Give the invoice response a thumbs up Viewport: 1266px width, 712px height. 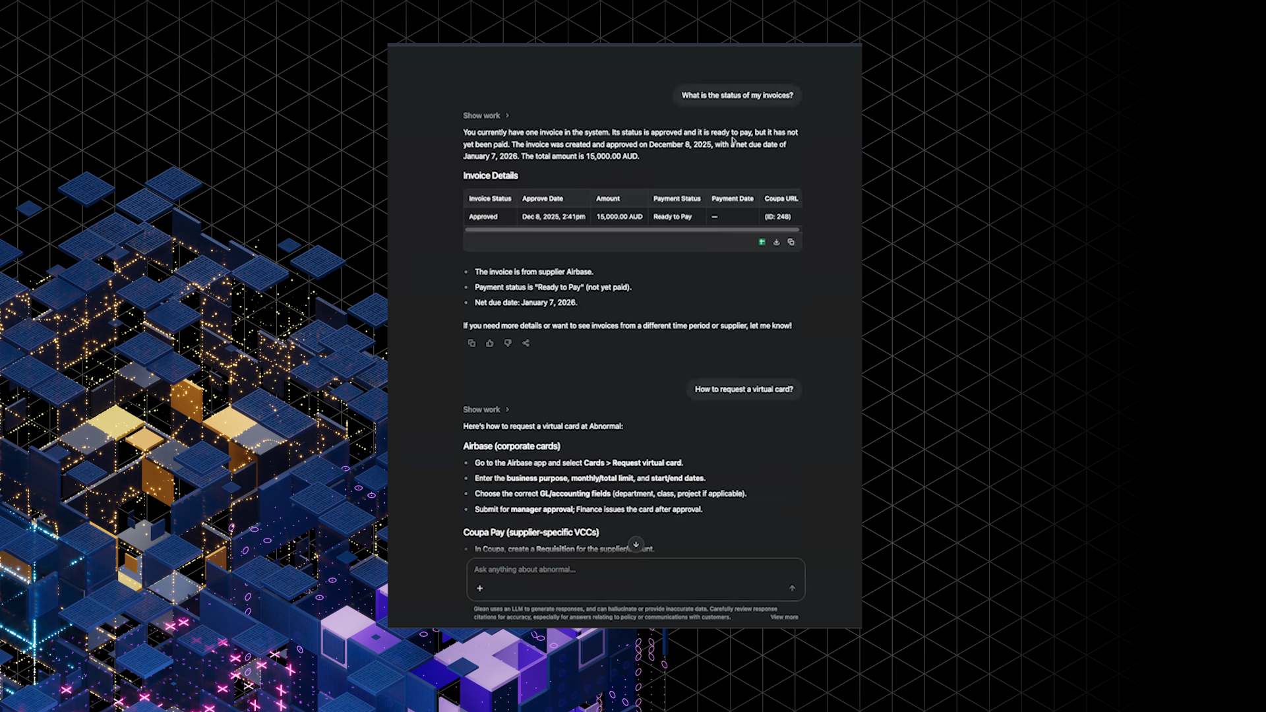click(490, 343)
